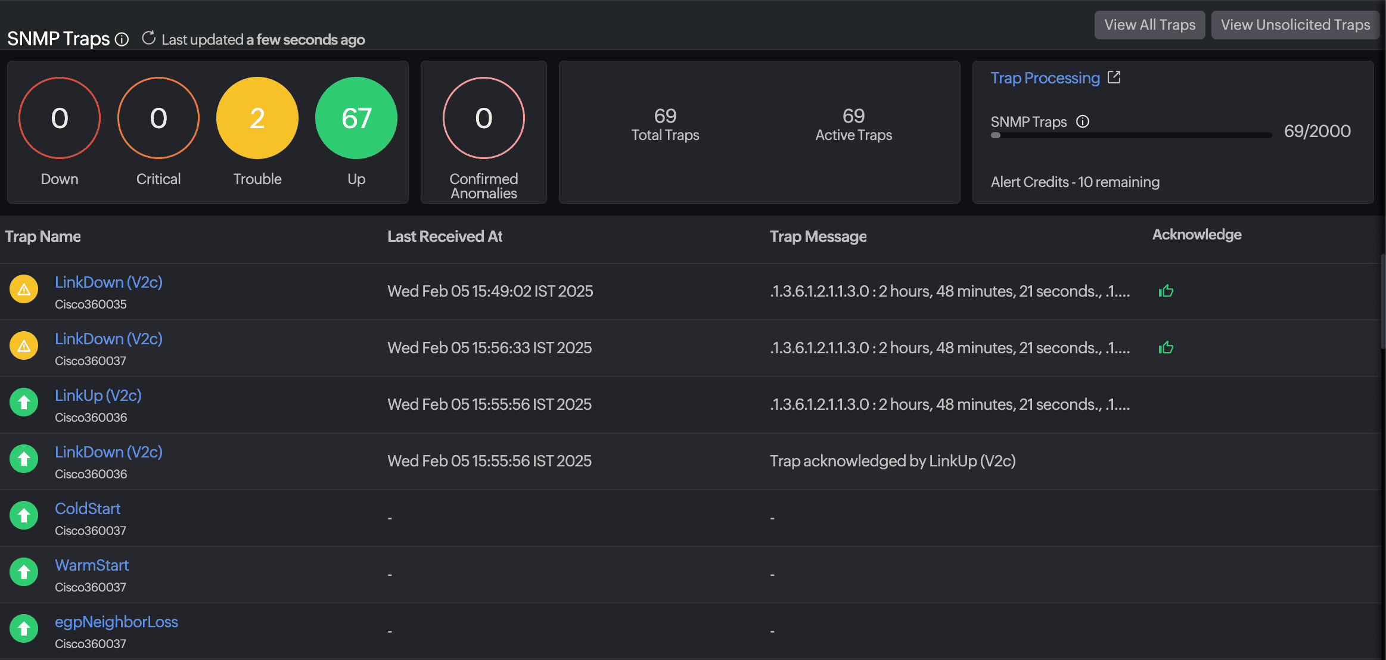Filter traps by the Up count circle
This screenshot has width=1386, height=660.
[x=356, y=118]
